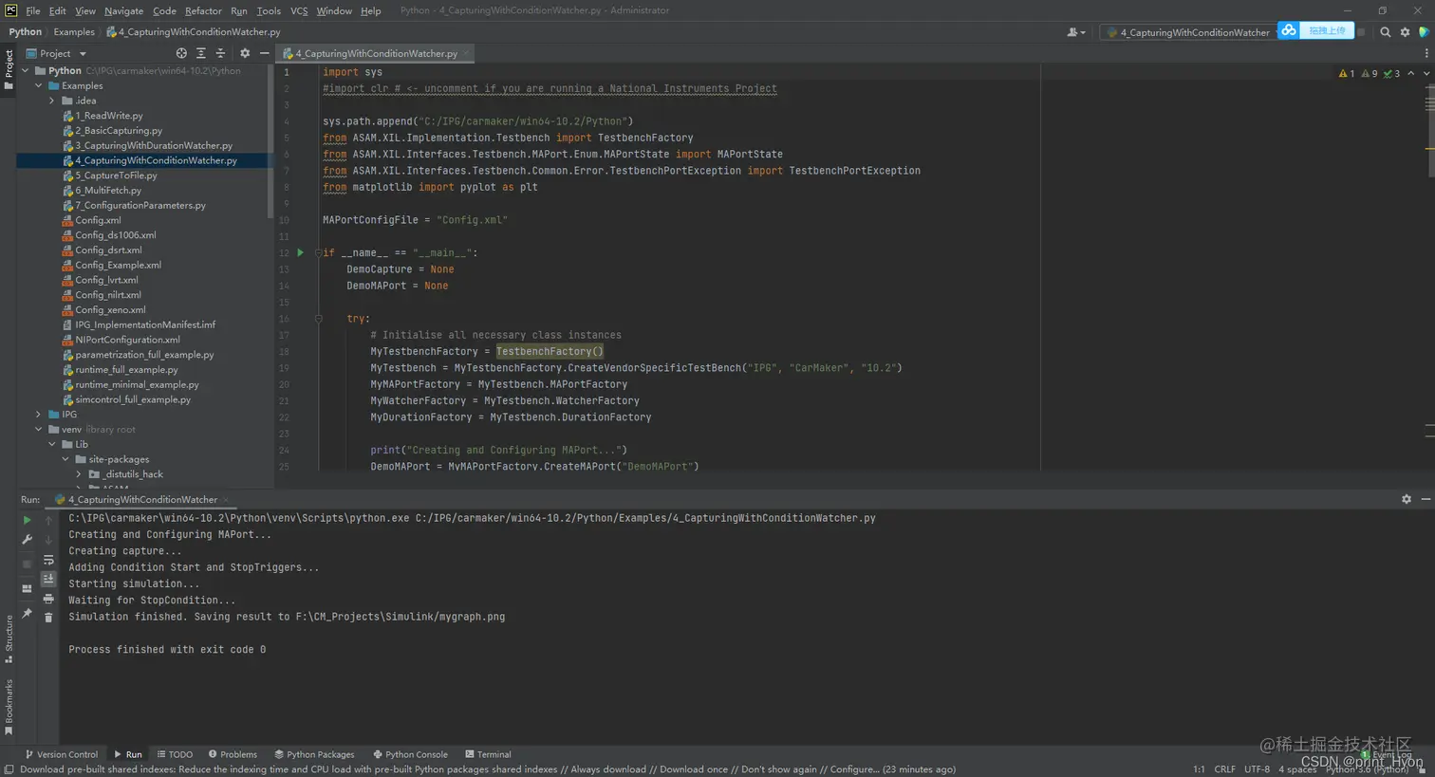Collapse the Python root folder
Viewport: 1435px width, 777px height.
(x=26, y=70)
